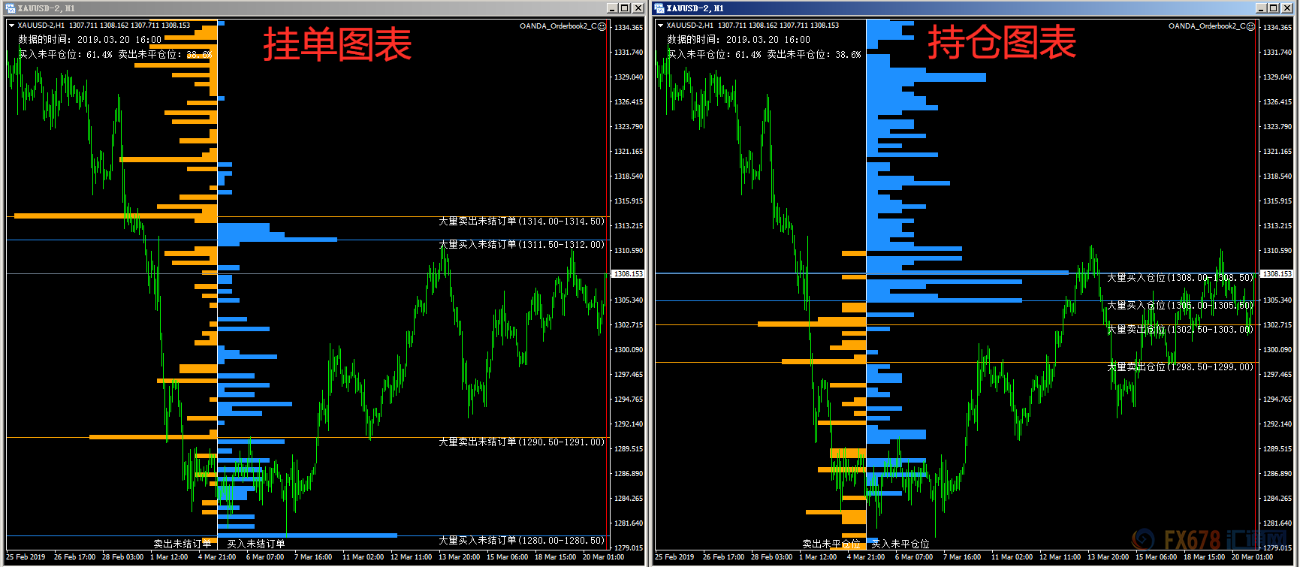Click the 1311.50-1312.00 buy order line label

pos(521,245)
